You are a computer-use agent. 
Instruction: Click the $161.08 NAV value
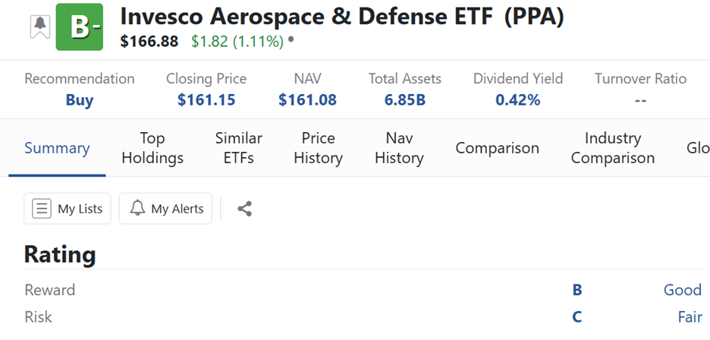[x=307, y=100]
